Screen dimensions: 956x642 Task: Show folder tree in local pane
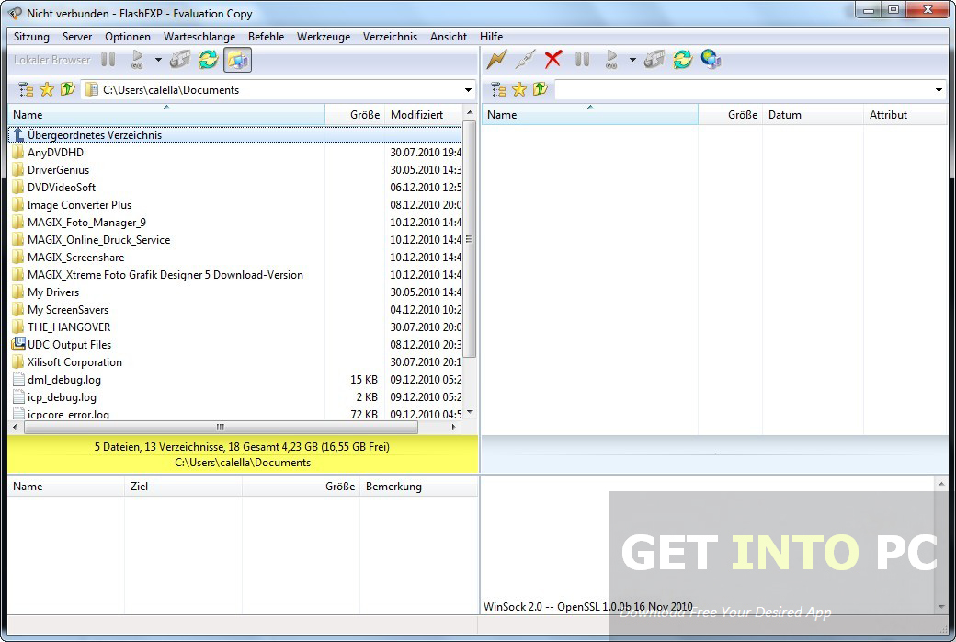27,90
